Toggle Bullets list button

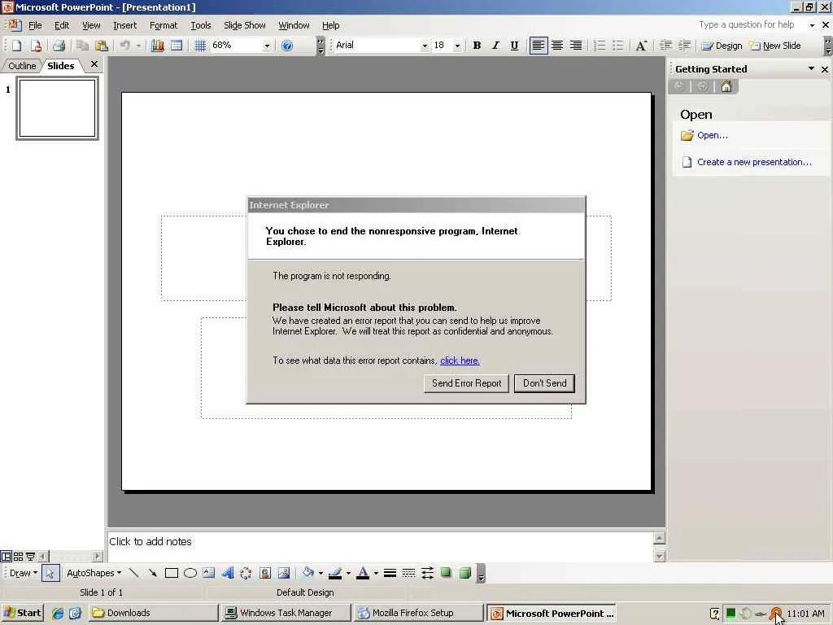coord(618,46)
